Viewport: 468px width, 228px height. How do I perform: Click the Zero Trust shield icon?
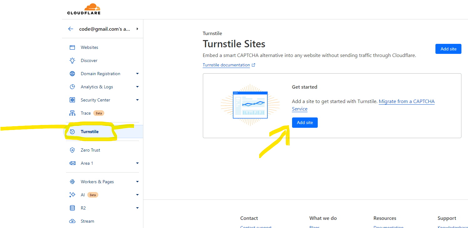point(72,150)
